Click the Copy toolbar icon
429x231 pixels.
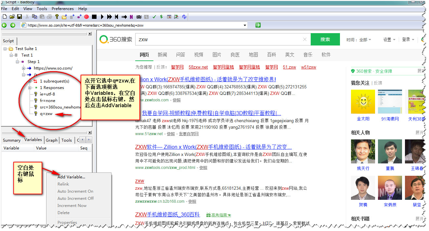click(x=34, y=17)
